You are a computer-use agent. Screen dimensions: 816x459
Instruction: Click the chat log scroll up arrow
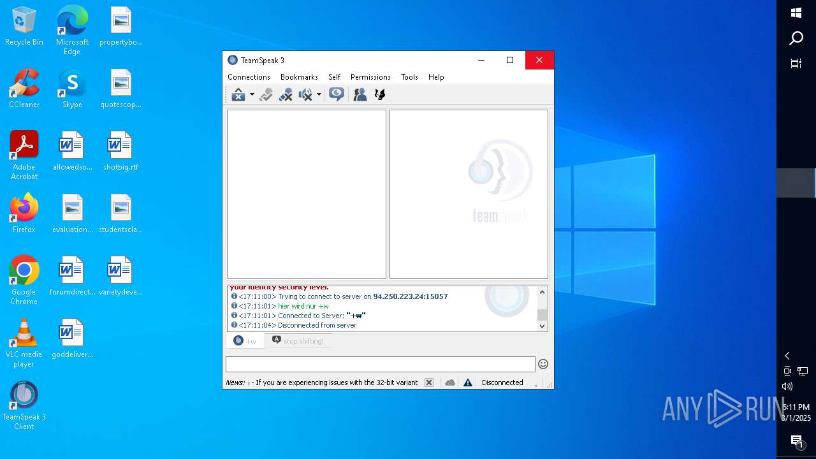coord(543,292)
